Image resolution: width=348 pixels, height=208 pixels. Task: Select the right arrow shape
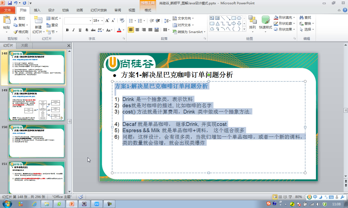click(x=234, y=24)
